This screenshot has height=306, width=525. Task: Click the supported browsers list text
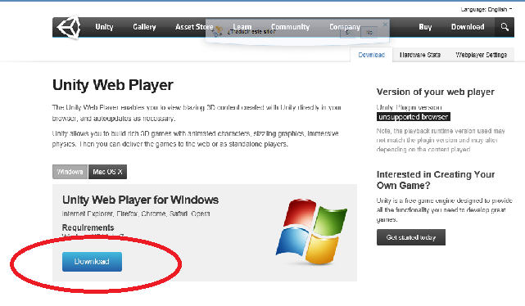[136, 214]
